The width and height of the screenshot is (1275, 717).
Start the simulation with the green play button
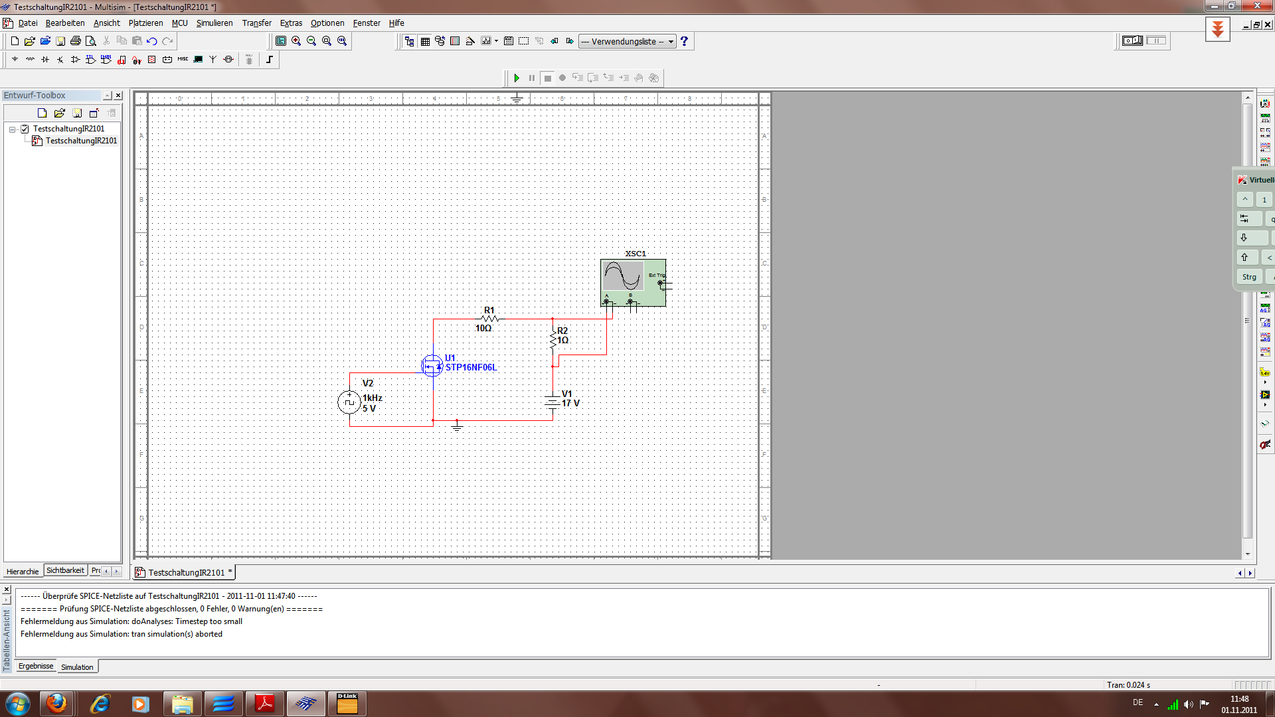point(517,78)
